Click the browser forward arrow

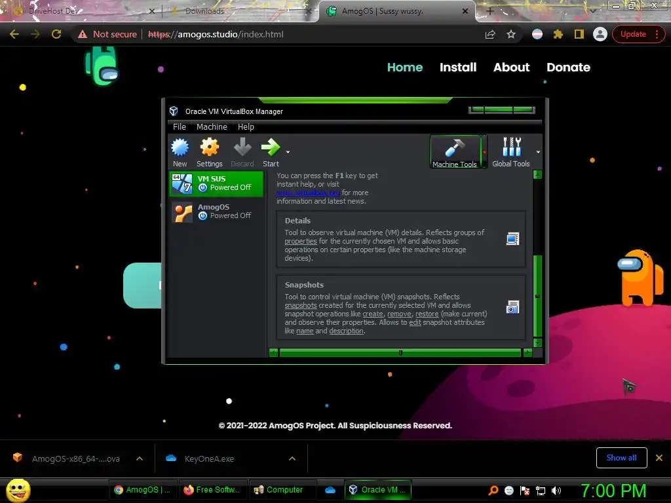tap(35, 34)
